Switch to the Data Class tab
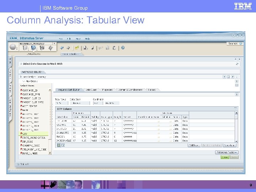The height and width of the screenshot is (192, 256). click(91, 90)
